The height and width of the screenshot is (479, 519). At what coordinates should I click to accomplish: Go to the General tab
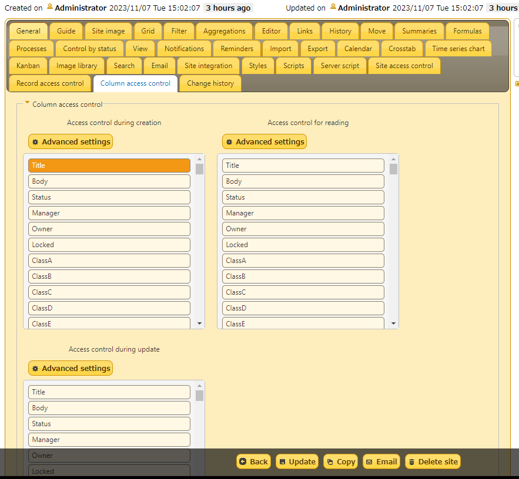pyautogui.click(x=28, y=31)
